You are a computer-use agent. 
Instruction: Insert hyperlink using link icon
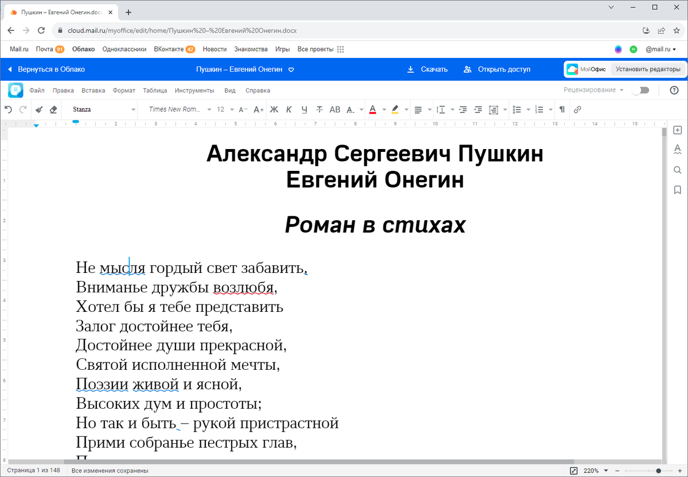pyautogui.click(x=577, y=109)
